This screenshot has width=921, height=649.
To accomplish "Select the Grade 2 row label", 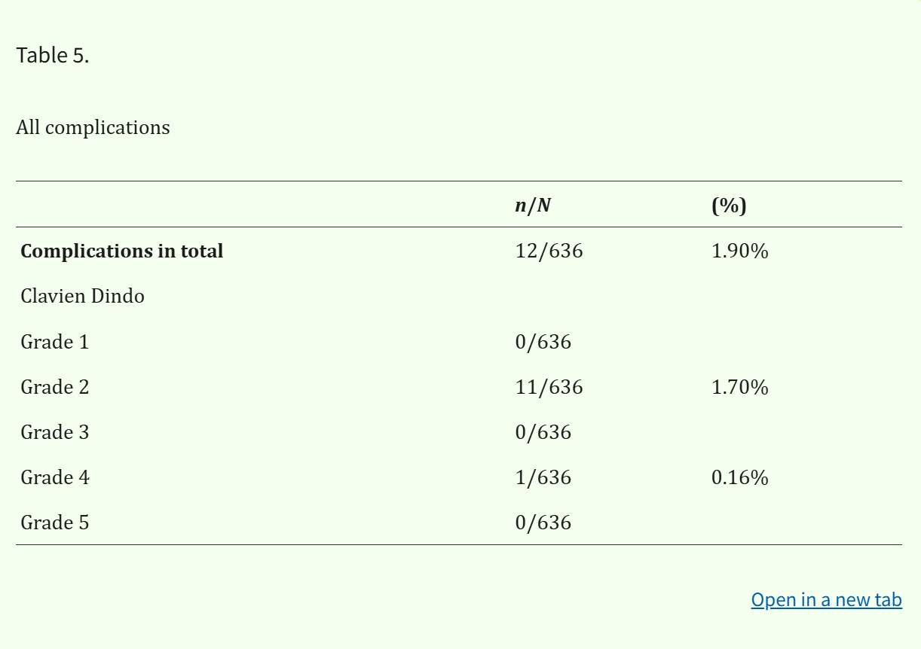I will tap(54, 387).
